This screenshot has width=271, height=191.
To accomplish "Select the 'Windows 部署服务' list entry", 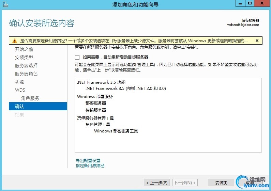I will (x=95, y=96).
